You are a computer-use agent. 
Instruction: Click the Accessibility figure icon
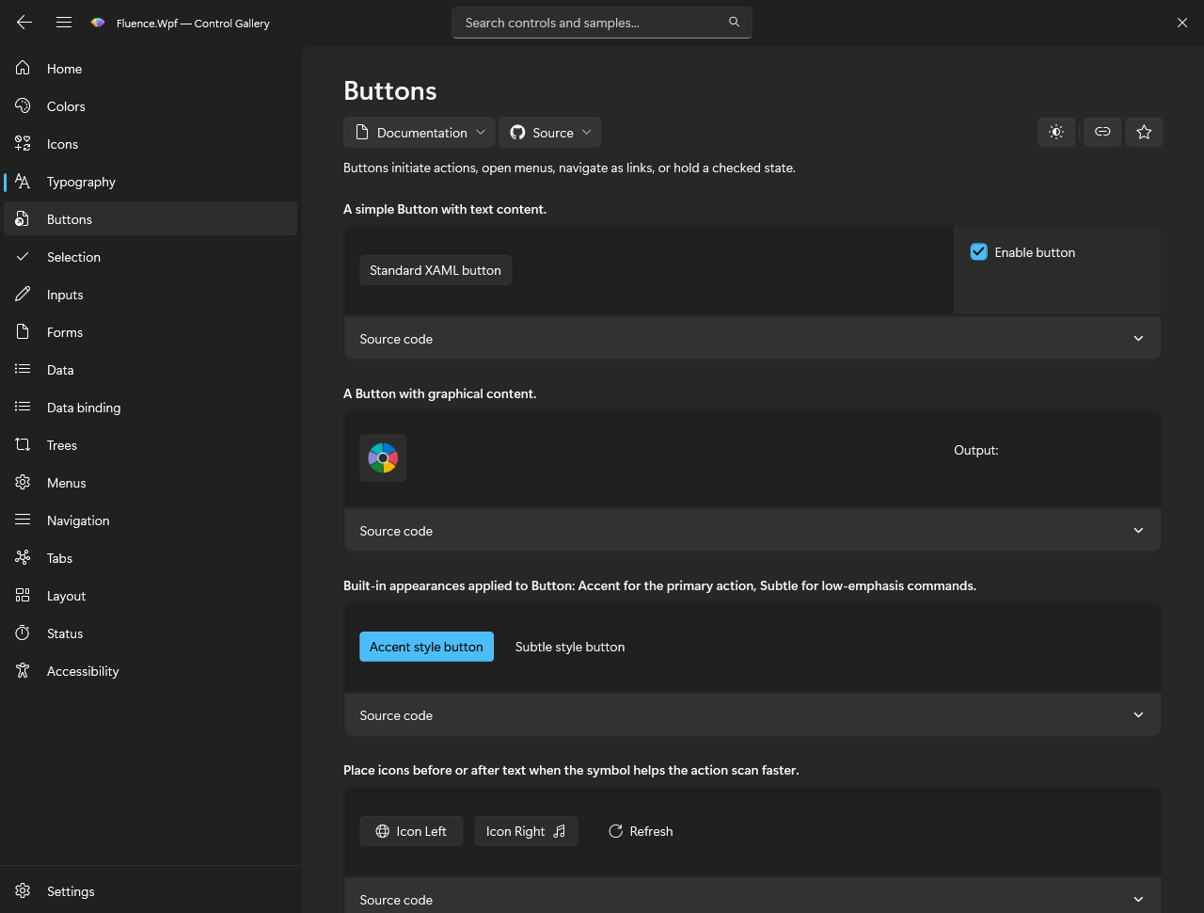click(x=23, y=670)
